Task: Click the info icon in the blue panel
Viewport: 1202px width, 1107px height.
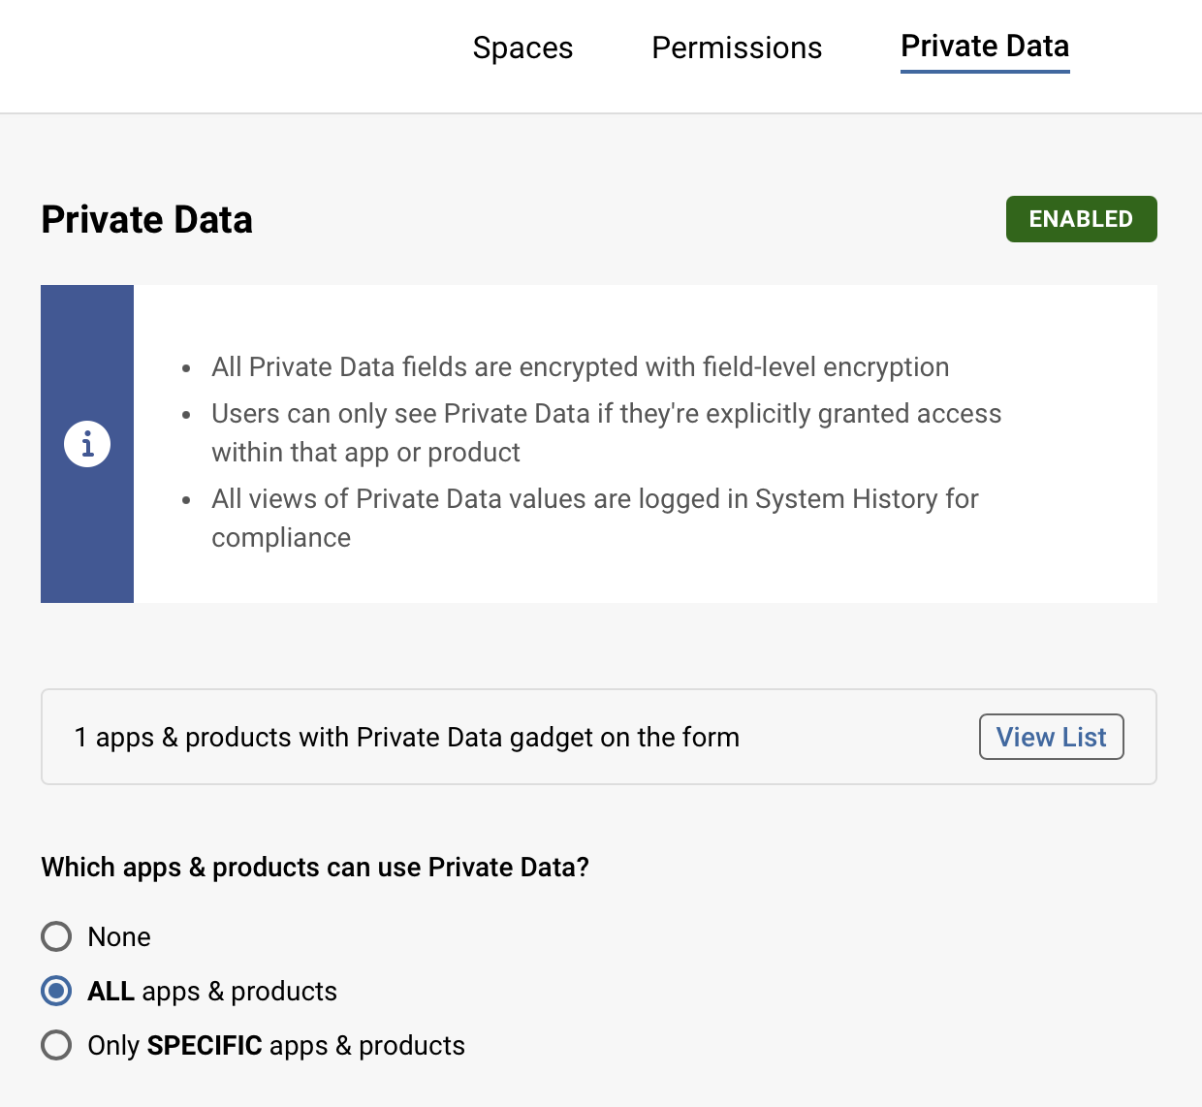Action: click(x=86, y=443)
